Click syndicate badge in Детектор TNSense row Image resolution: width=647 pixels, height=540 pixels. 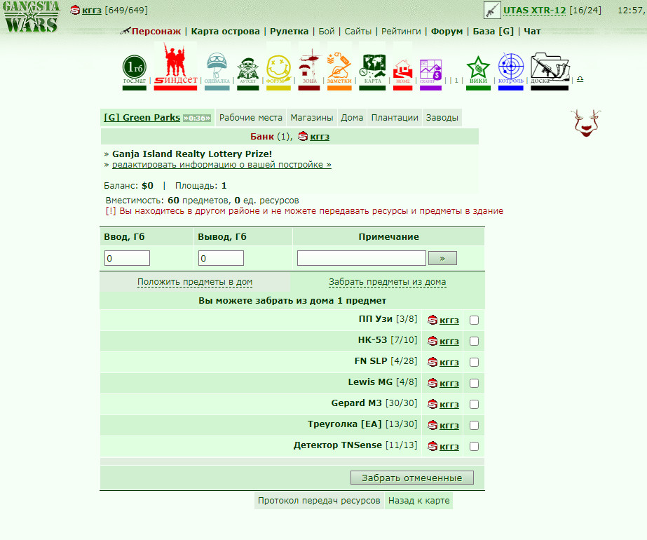pyautogui.click(x=433, y=446)
